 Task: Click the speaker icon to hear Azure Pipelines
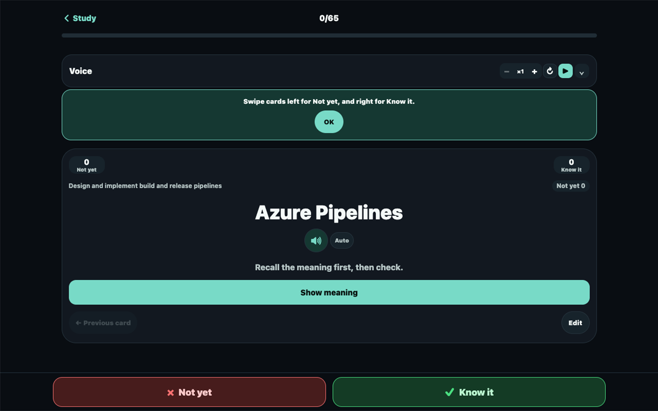click(316, 241)
